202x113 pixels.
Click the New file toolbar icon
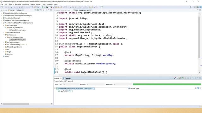pos(2,7)
